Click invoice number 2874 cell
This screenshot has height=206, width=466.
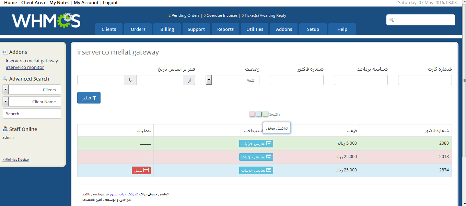coord(406,170)
